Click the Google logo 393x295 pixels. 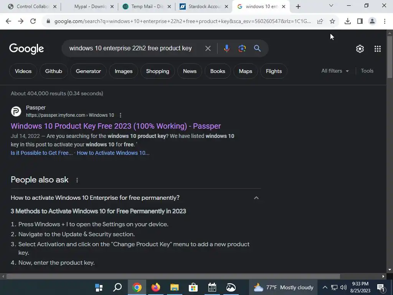pos(26,49)
